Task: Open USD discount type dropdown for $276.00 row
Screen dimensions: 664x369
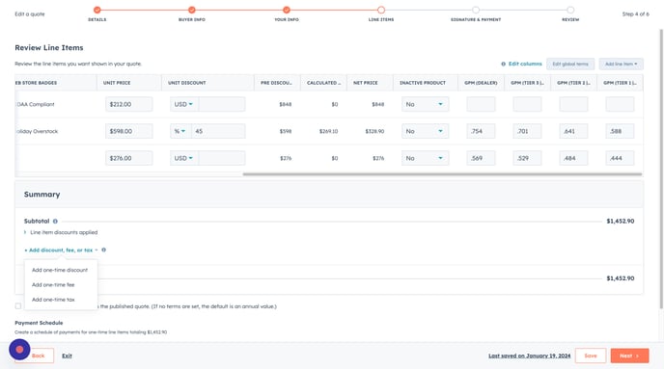Action: 183,158
